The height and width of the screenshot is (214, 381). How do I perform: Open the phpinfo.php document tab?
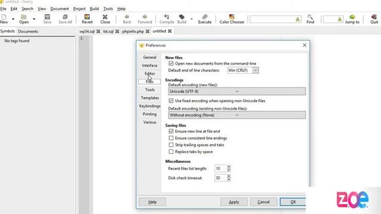(x=133, y=32)
